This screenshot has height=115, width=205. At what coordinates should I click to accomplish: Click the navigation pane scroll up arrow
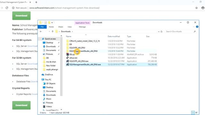coord(61,36)
